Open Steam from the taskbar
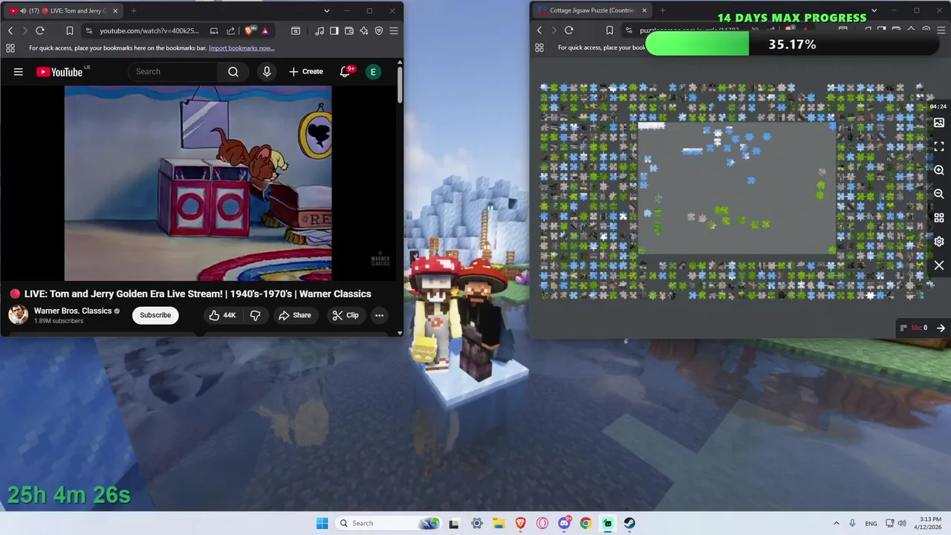Viewport: 951px width, 535px height. pos(629,523)
